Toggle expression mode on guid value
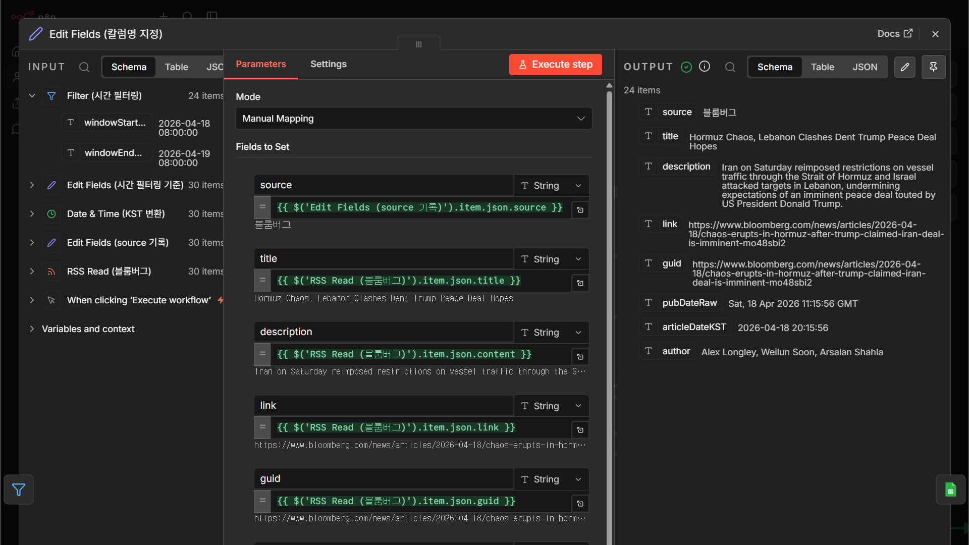 [262, 501]
